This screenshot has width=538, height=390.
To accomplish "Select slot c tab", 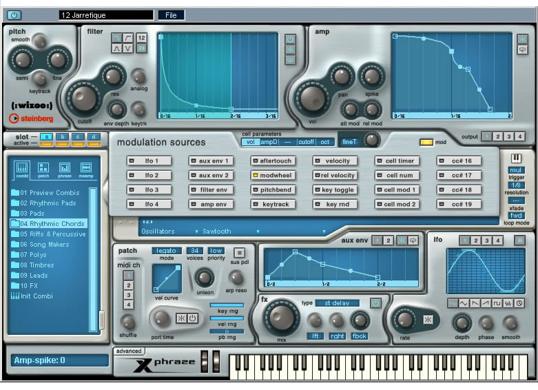I will point(78,136).
